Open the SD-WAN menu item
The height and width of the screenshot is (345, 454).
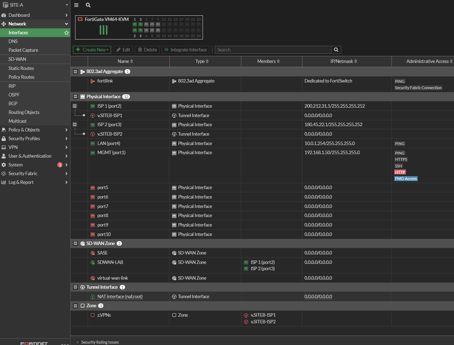point(17,59)
